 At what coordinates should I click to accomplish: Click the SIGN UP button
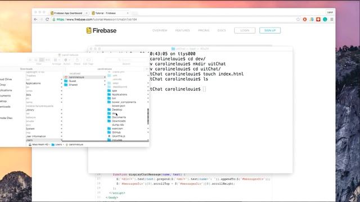pos(270,30)
